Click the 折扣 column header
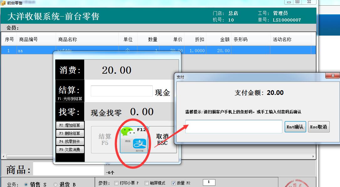This screenshot has width=340, height=187. 195,39
